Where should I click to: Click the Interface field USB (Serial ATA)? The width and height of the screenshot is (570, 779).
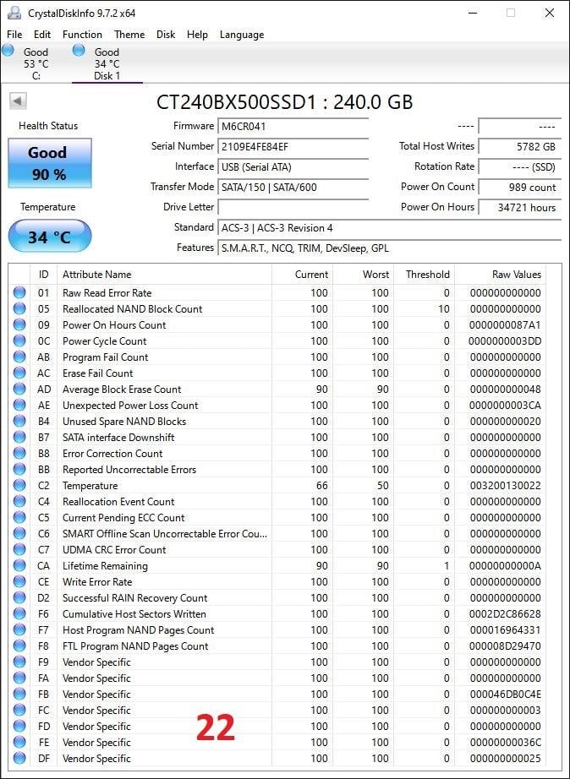[x=293, y=167]
